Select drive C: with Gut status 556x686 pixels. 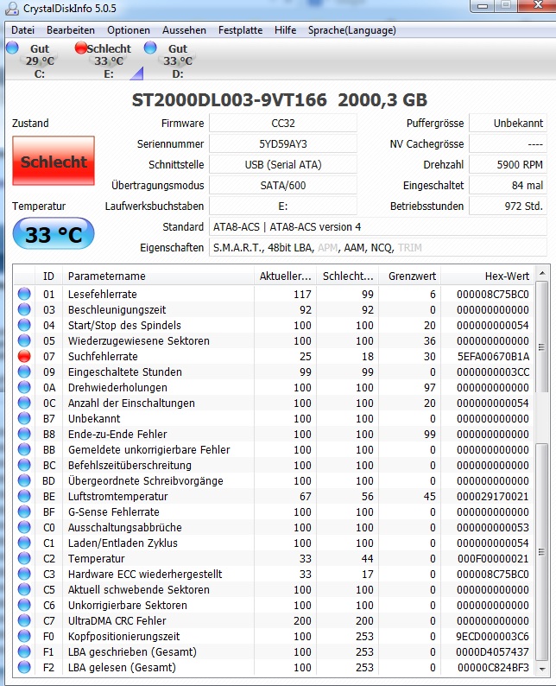click(40, 60)
